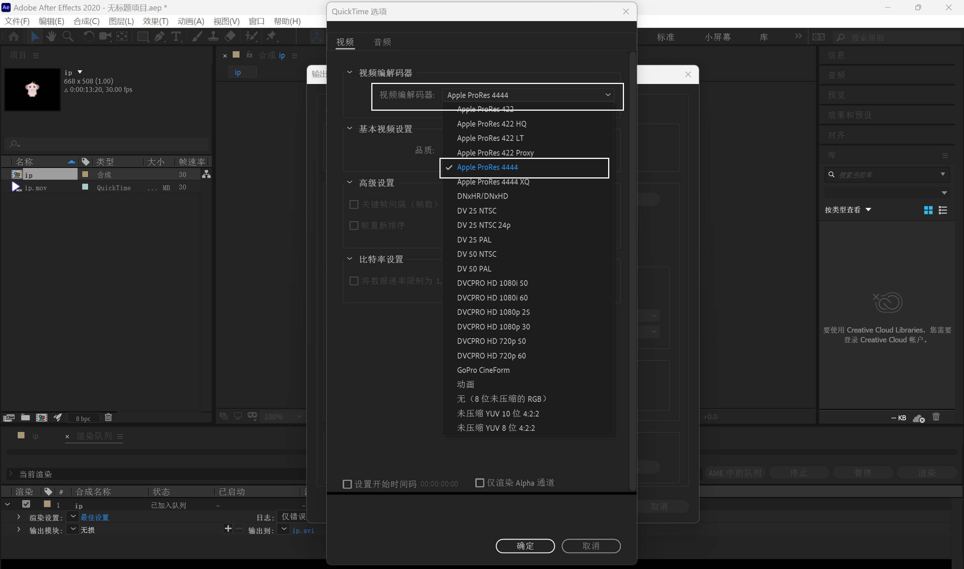Open the ip.avi output destination link
Image resolution: width=964 pixels, height=569 pixels.
(303, 530)
